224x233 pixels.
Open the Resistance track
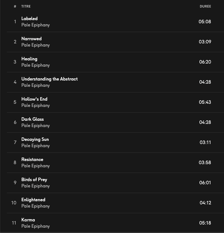pos(32,159)
